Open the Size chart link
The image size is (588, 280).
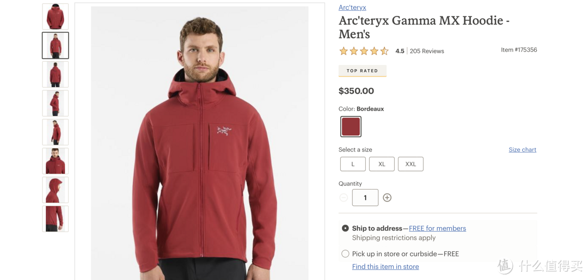[x=522, y=149]
